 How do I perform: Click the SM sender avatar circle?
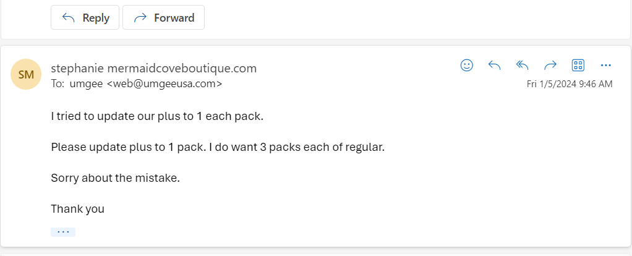tap(26, 75)
